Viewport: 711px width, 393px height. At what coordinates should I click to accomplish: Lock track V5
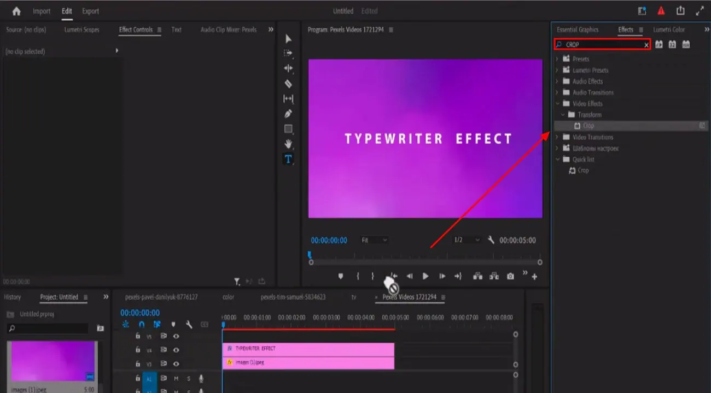[137, 336]
